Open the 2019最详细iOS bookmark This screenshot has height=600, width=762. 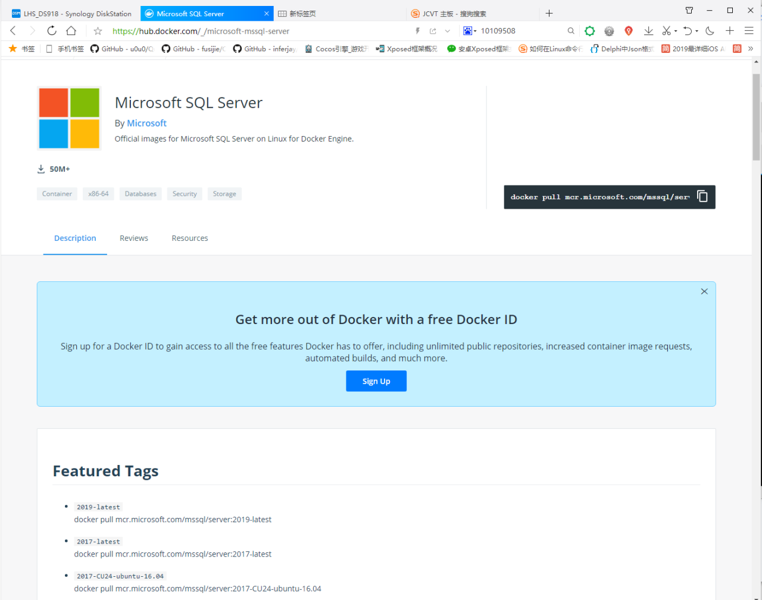pos(694,49)
